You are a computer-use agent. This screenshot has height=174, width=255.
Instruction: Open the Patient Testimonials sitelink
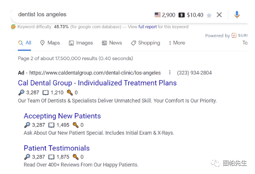pos(57,148)
